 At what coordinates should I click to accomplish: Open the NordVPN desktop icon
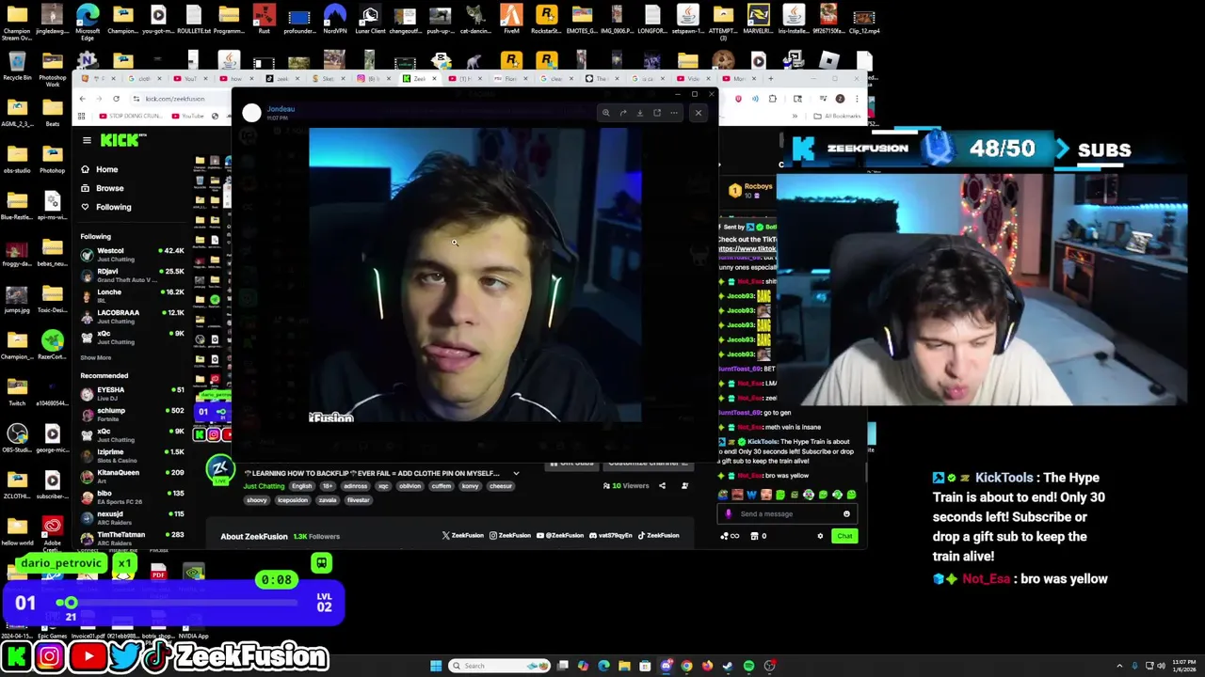(334, 19)
